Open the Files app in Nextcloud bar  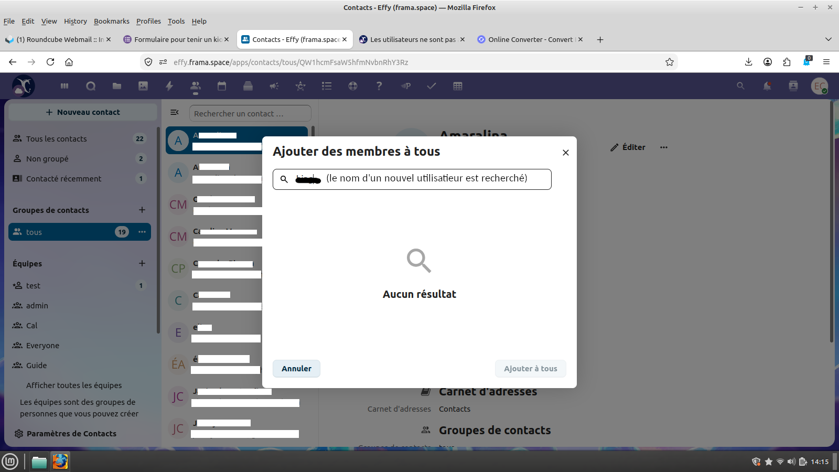tap(117, 86)
